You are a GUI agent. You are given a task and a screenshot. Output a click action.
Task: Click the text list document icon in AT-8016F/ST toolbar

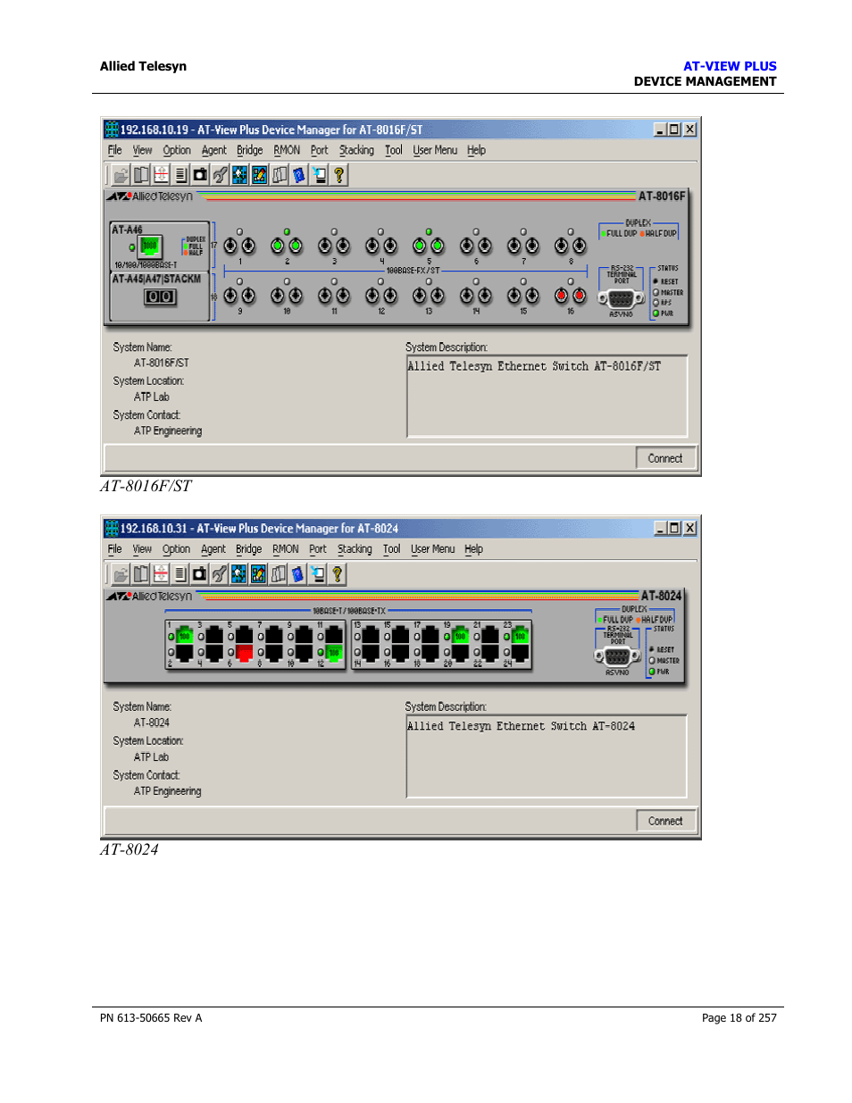point(180,175)
